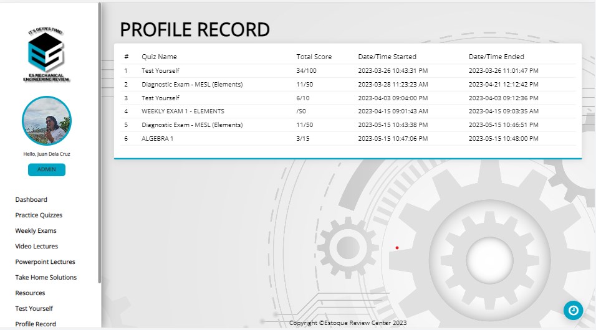This screenshot has height=330, width=596.
Task: Open Dashboard from sidebar
Action: point(31,199)
